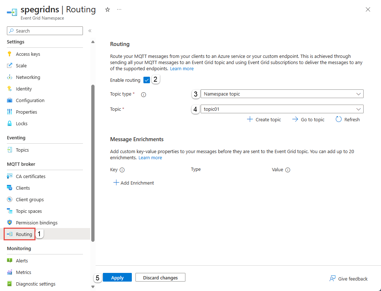Collapse the sidebar with the double chevron
The width and height of the screenshot is (381, 291).
tap(90, 31)
